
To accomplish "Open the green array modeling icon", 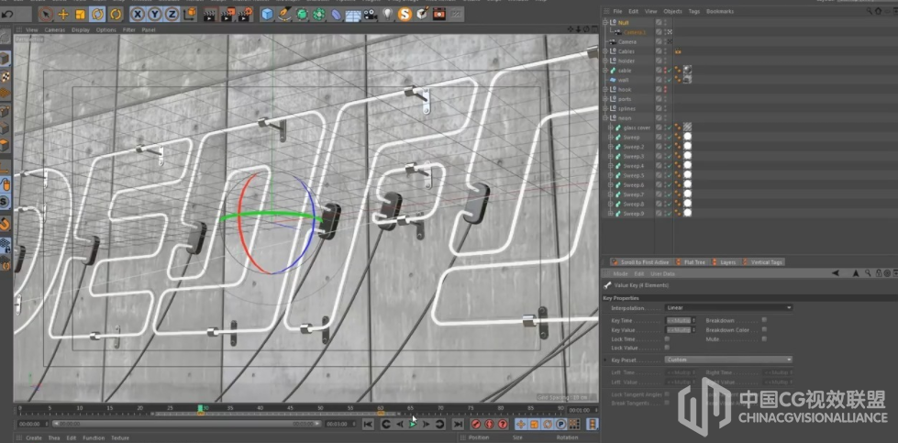I will (318, 15).
